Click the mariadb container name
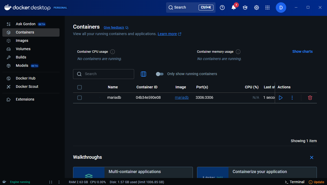The height and width of the screenshot is (185, 327). click(114, 97)
